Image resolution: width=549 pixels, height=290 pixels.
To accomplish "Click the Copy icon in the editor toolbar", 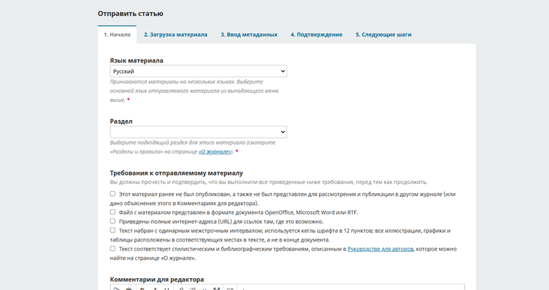I will (x=117, y=289).
